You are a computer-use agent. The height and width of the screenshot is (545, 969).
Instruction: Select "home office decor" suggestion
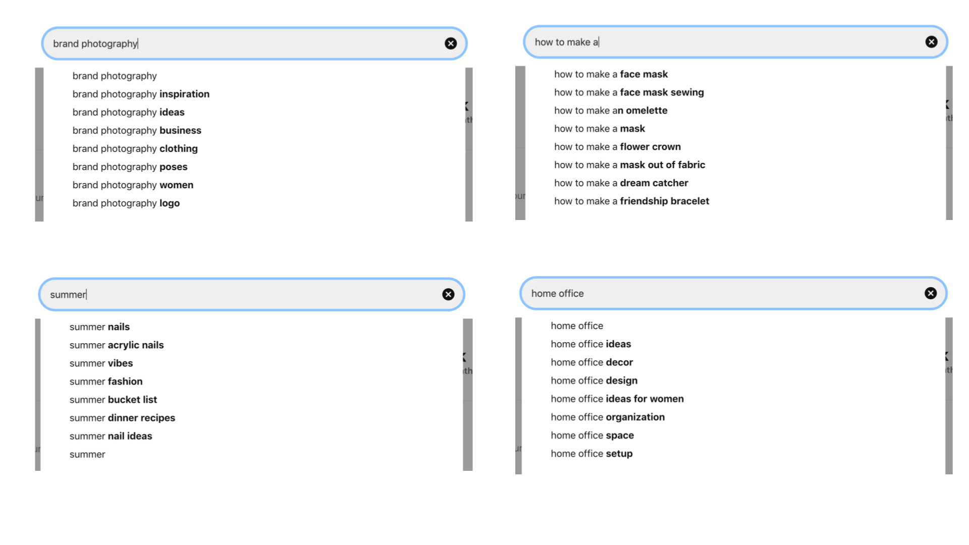(x=591, y=362)
